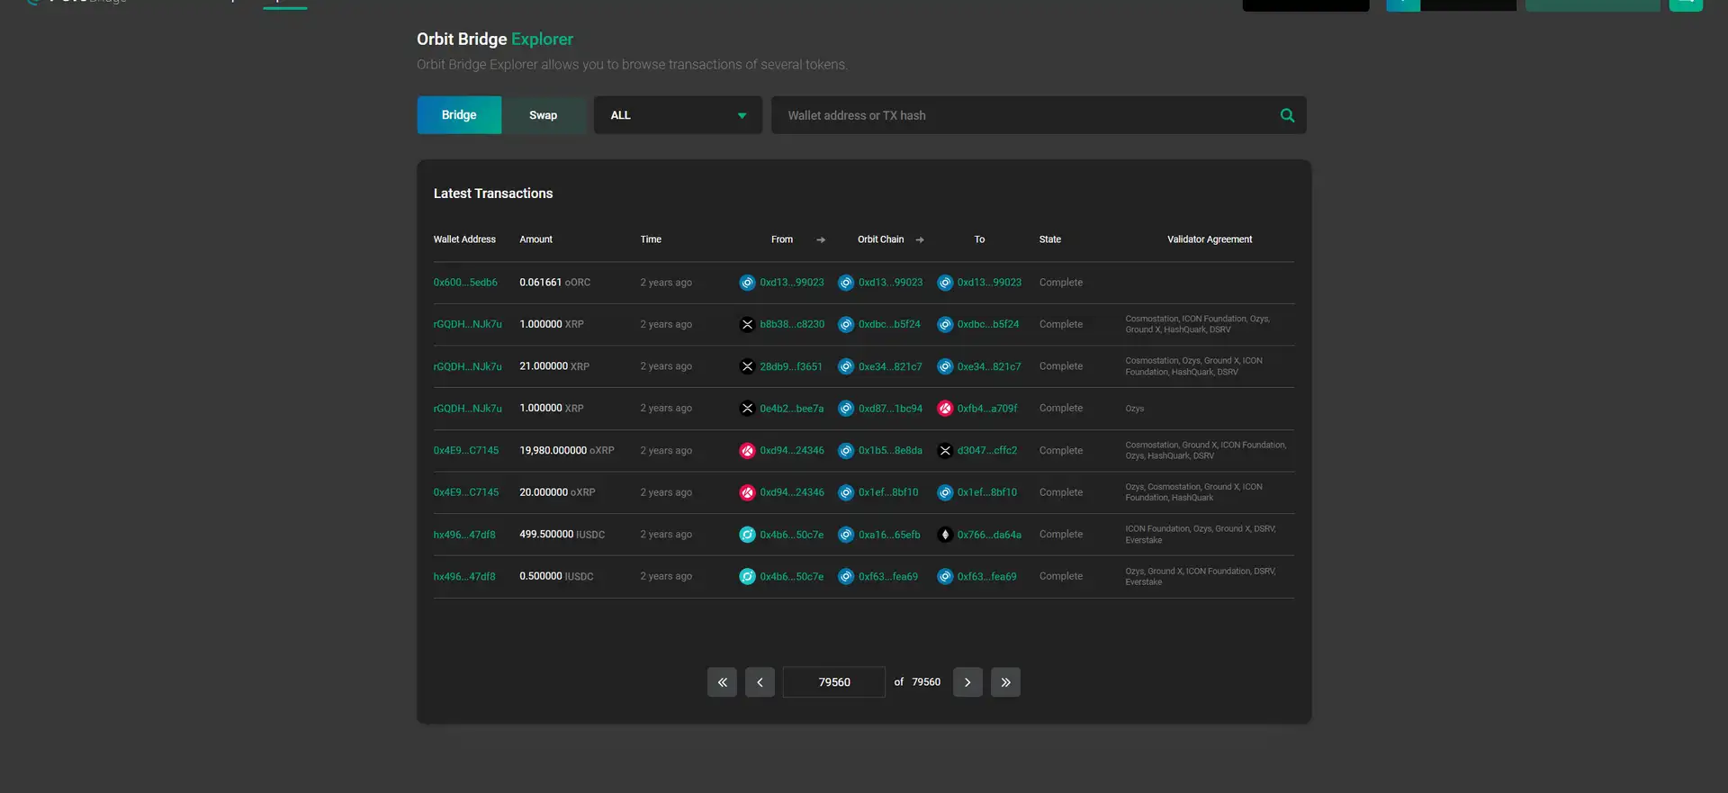Viewport: 1728px width, 793px height.
Task: Click XRP chain icon beside b8b38...c8230
Action: [747, 325]
